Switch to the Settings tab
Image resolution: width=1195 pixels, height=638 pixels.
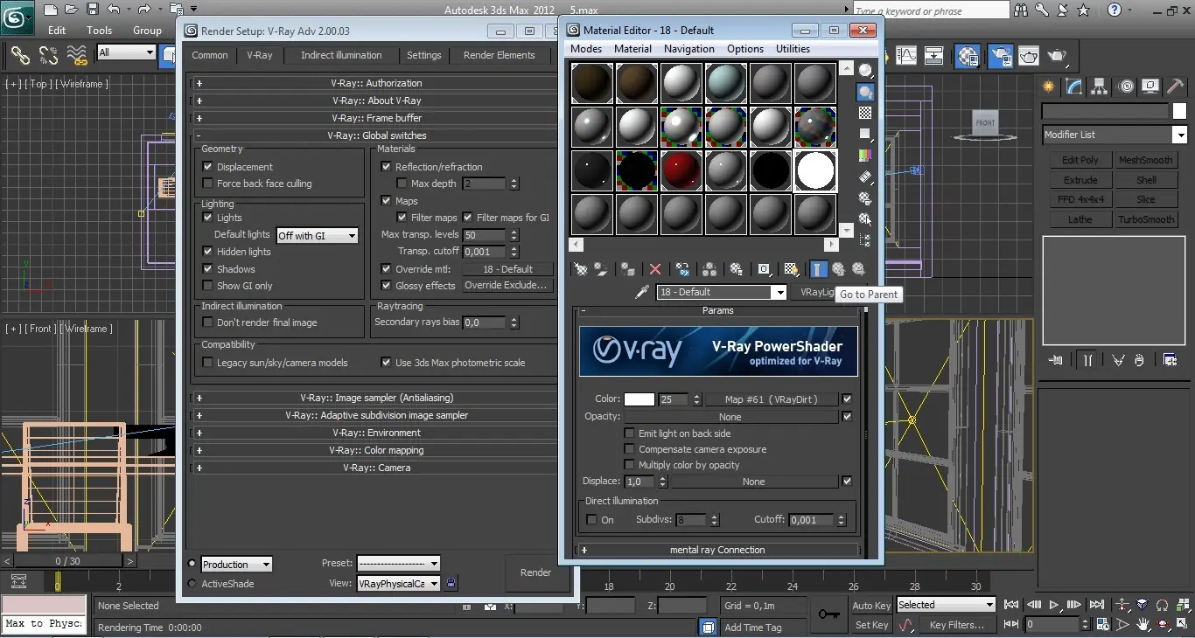[424, 55]
